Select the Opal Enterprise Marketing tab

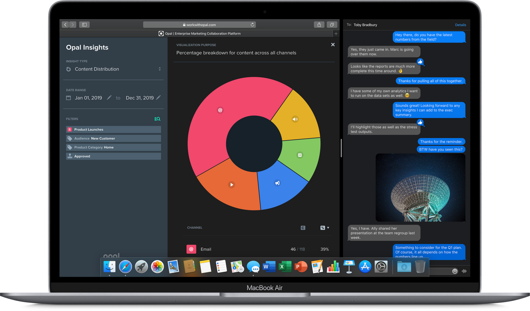tap(199, 33)
